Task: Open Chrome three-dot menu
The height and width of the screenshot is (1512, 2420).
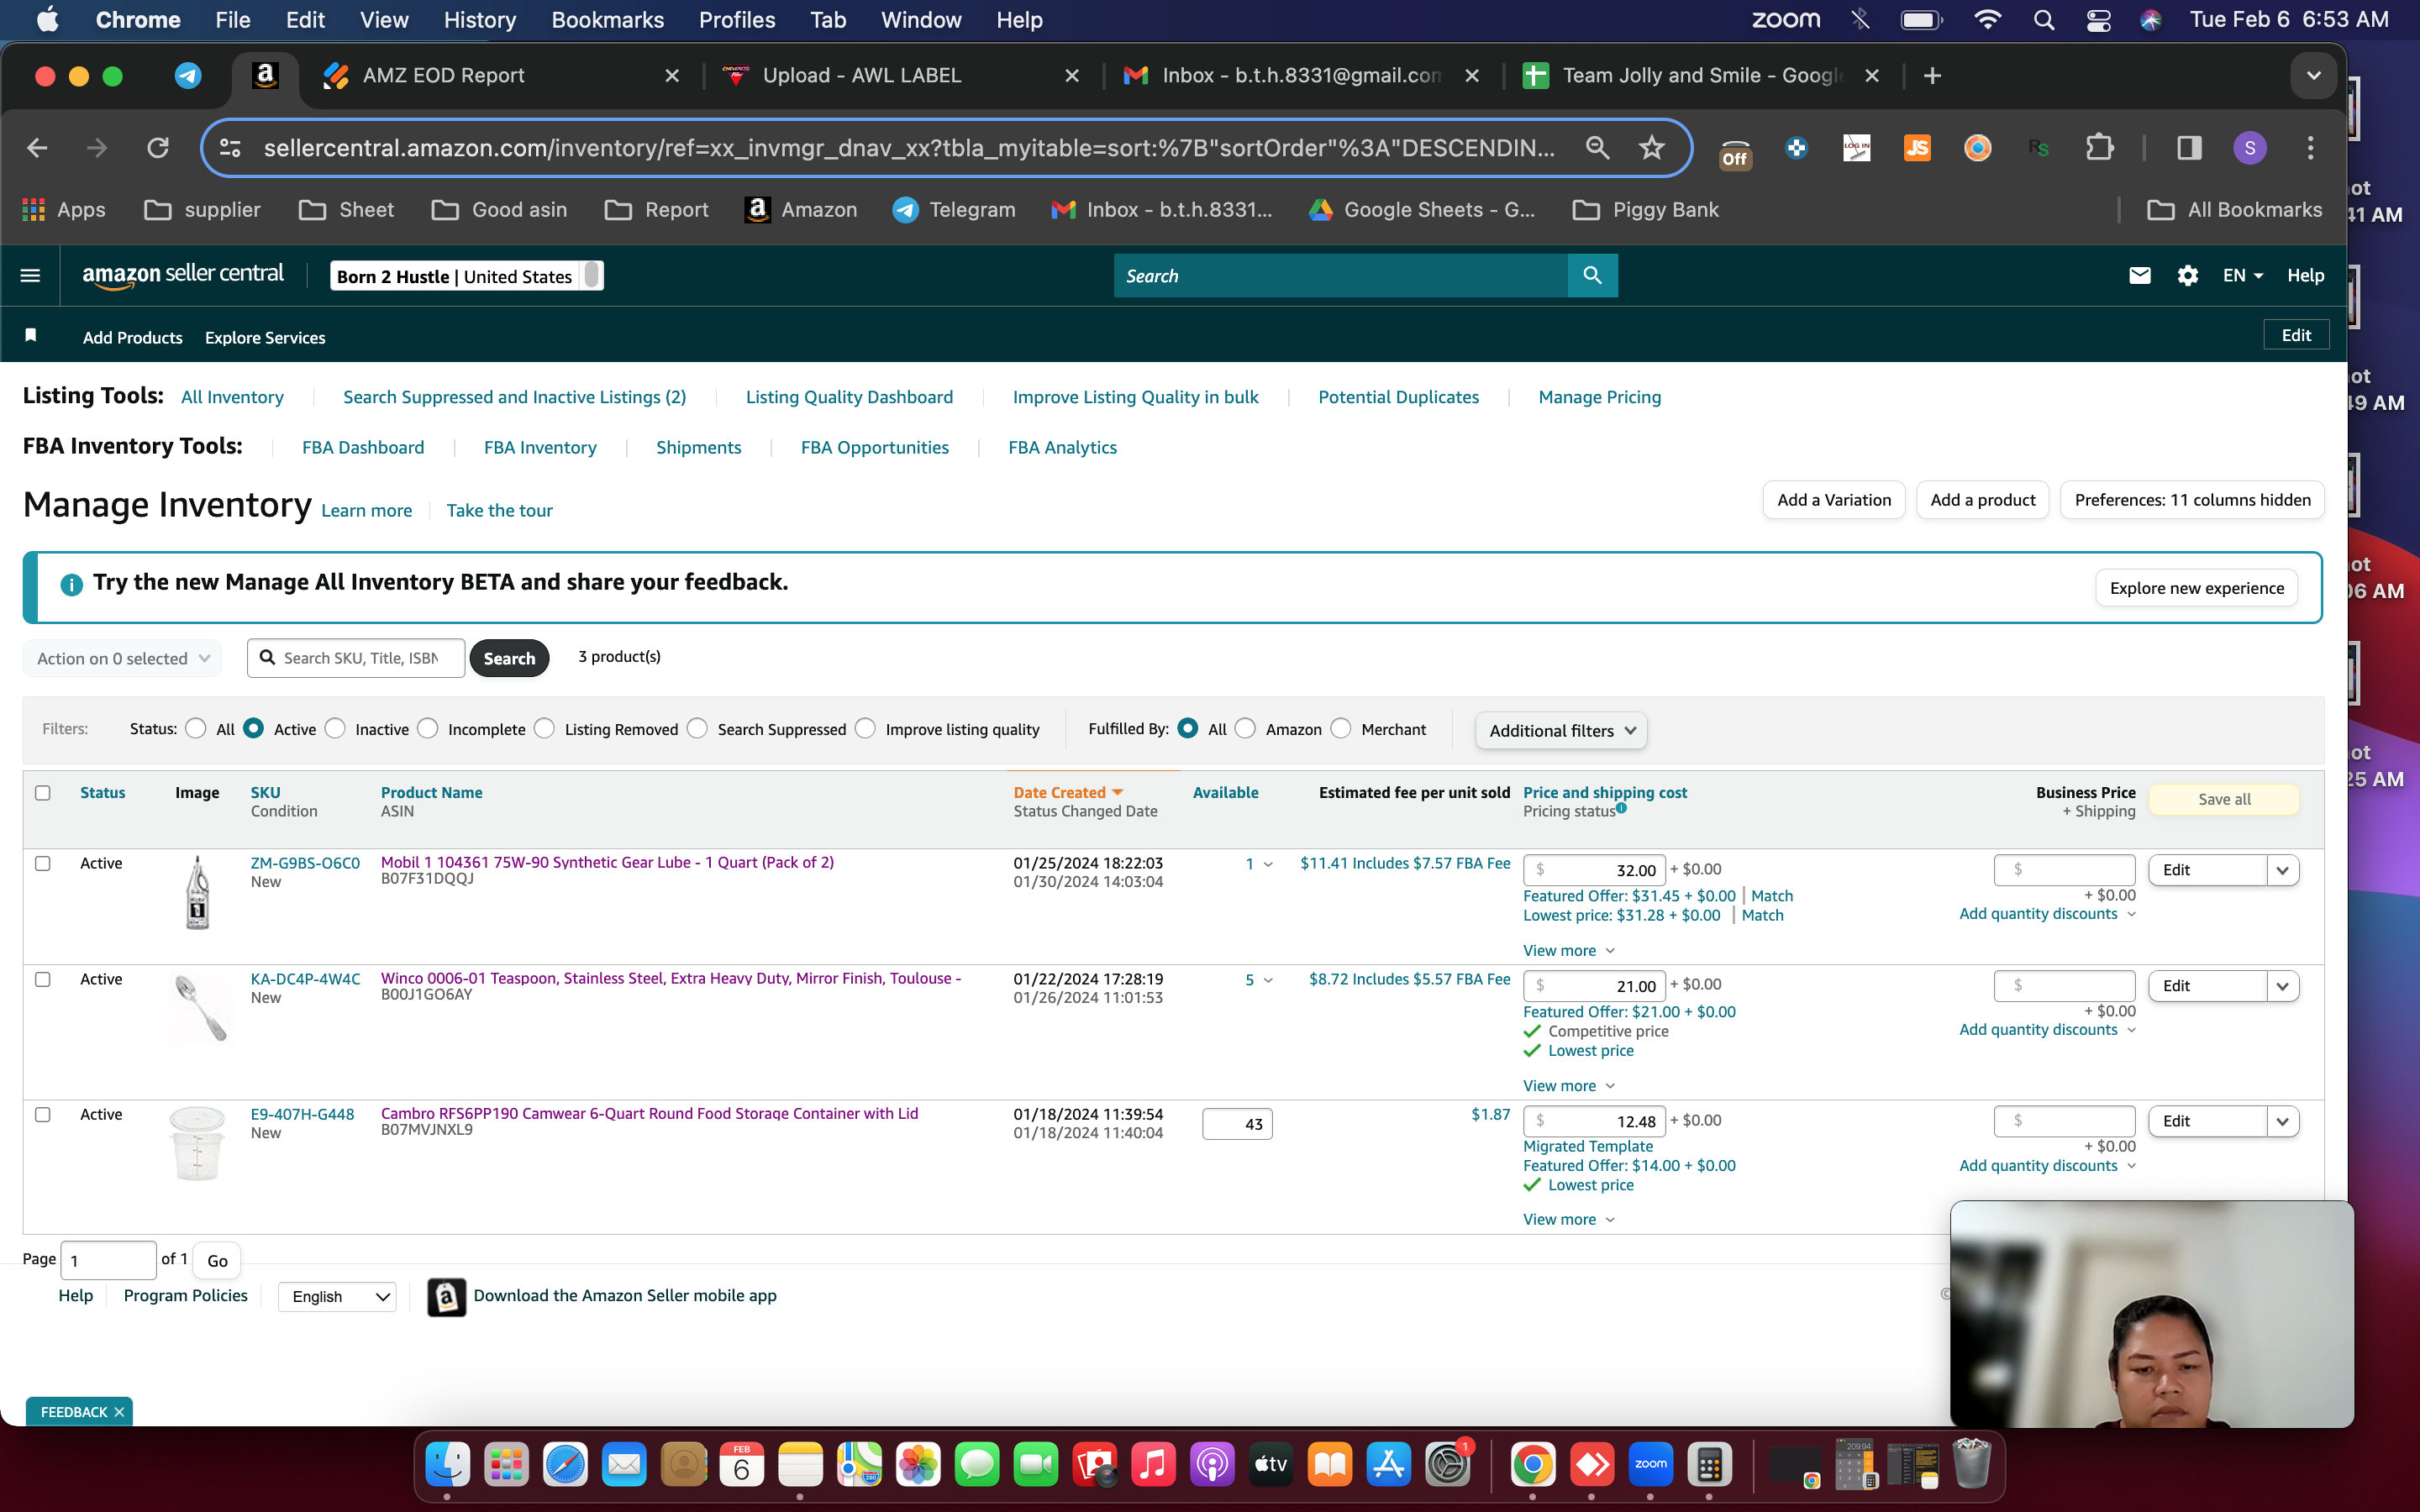Action: point(2310,148)
